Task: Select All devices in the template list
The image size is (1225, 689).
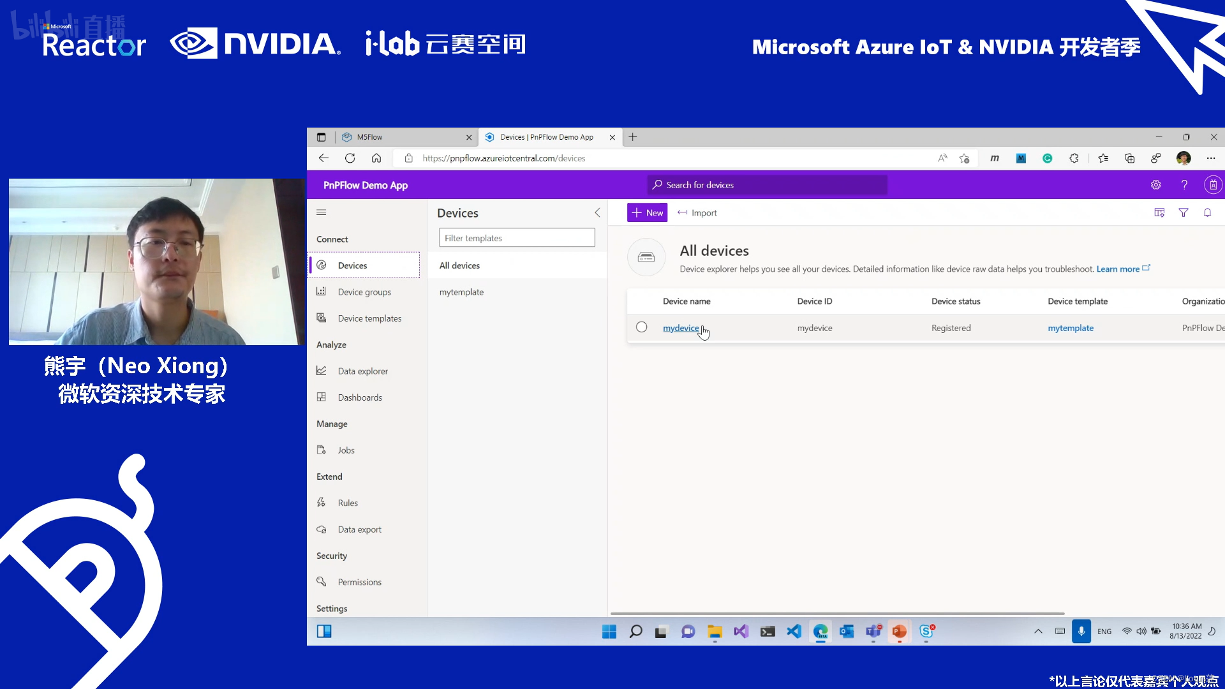Action: (517, 265)
